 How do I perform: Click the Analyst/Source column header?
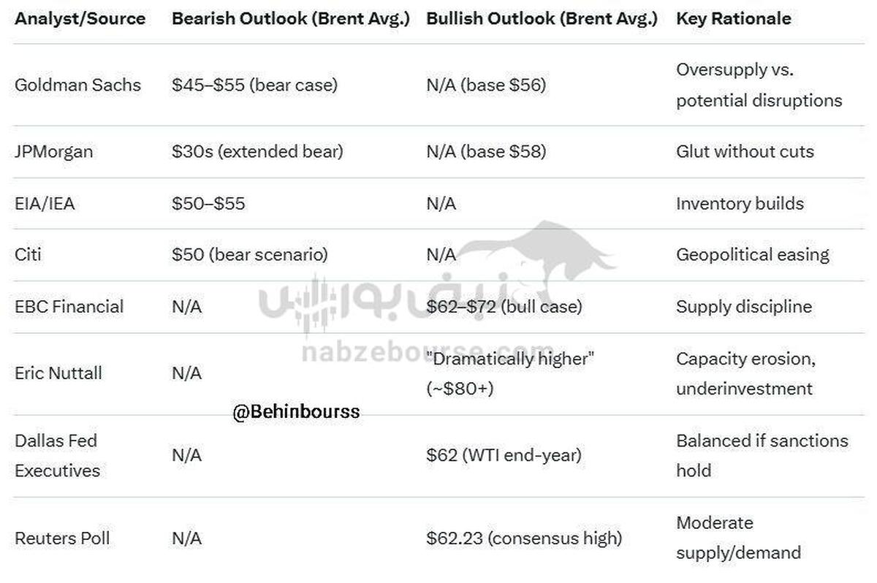(81, 18)
